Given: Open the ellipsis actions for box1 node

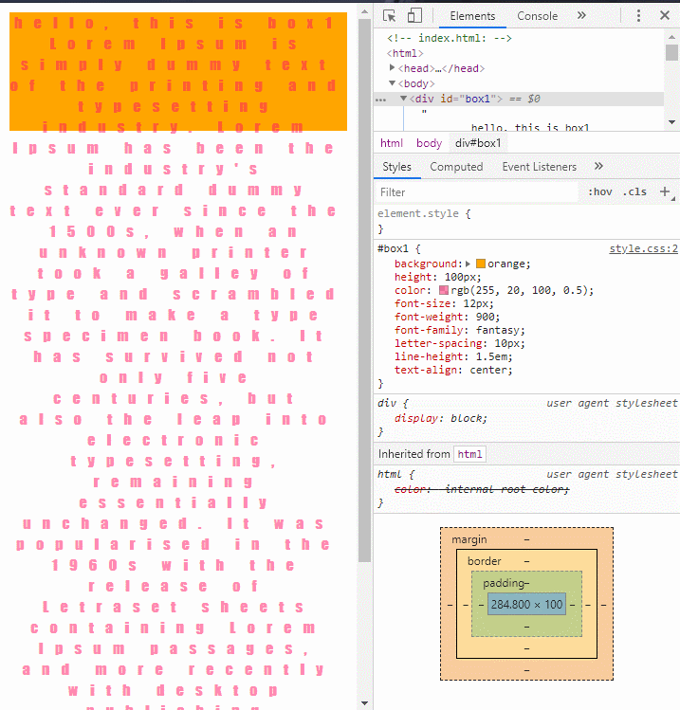Looking at the screenshot, I should [381, 100].
